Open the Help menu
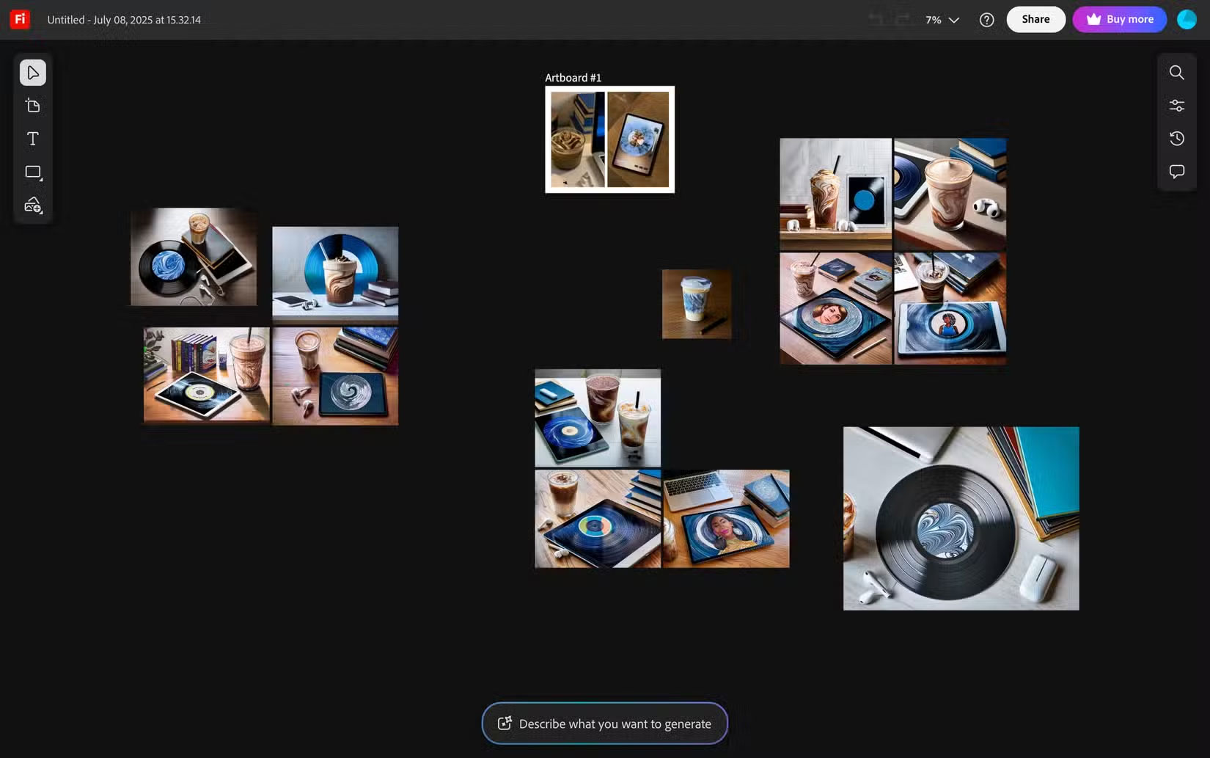1210x758 pixels. [986, 19]
